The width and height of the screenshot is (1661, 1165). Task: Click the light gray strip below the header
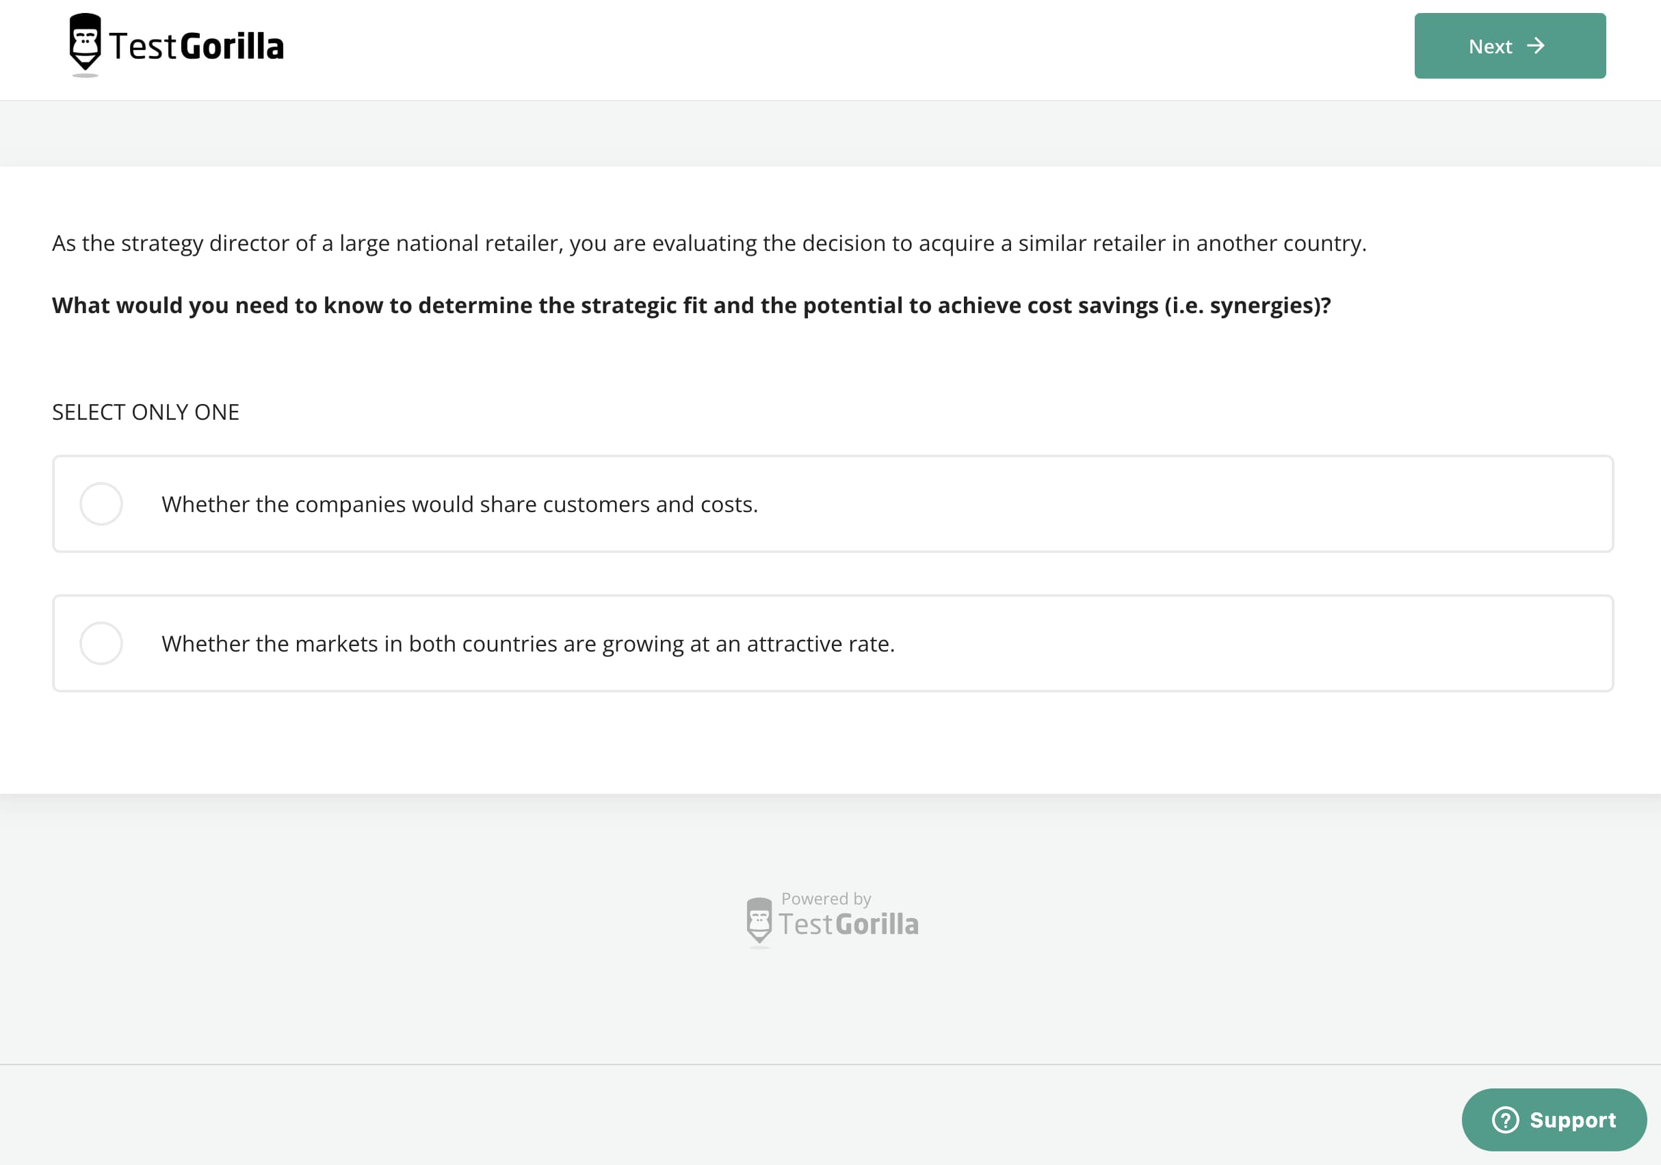point(830,134)
